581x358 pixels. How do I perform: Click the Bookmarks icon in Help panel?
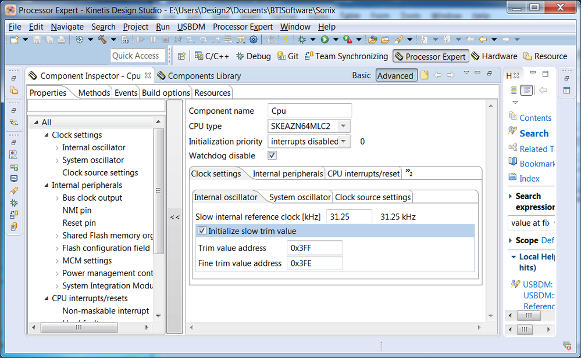coord(513,162)
